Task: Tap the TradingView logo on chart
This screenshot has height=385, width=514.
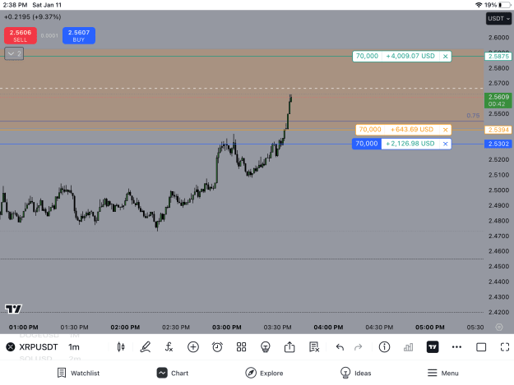Action: coord(13,309)
